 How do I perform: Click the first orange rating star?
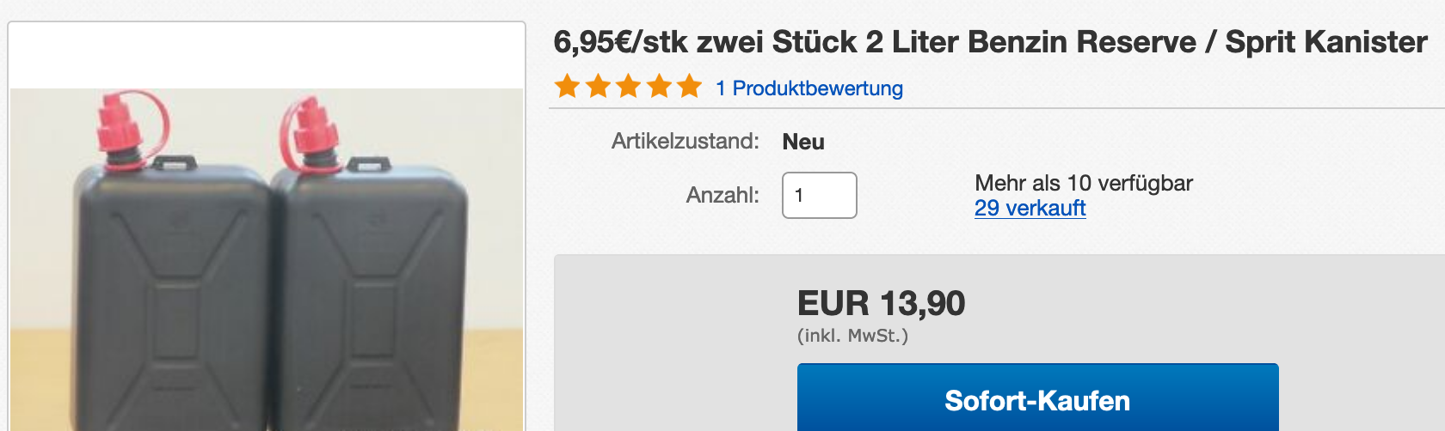(567, 87)
